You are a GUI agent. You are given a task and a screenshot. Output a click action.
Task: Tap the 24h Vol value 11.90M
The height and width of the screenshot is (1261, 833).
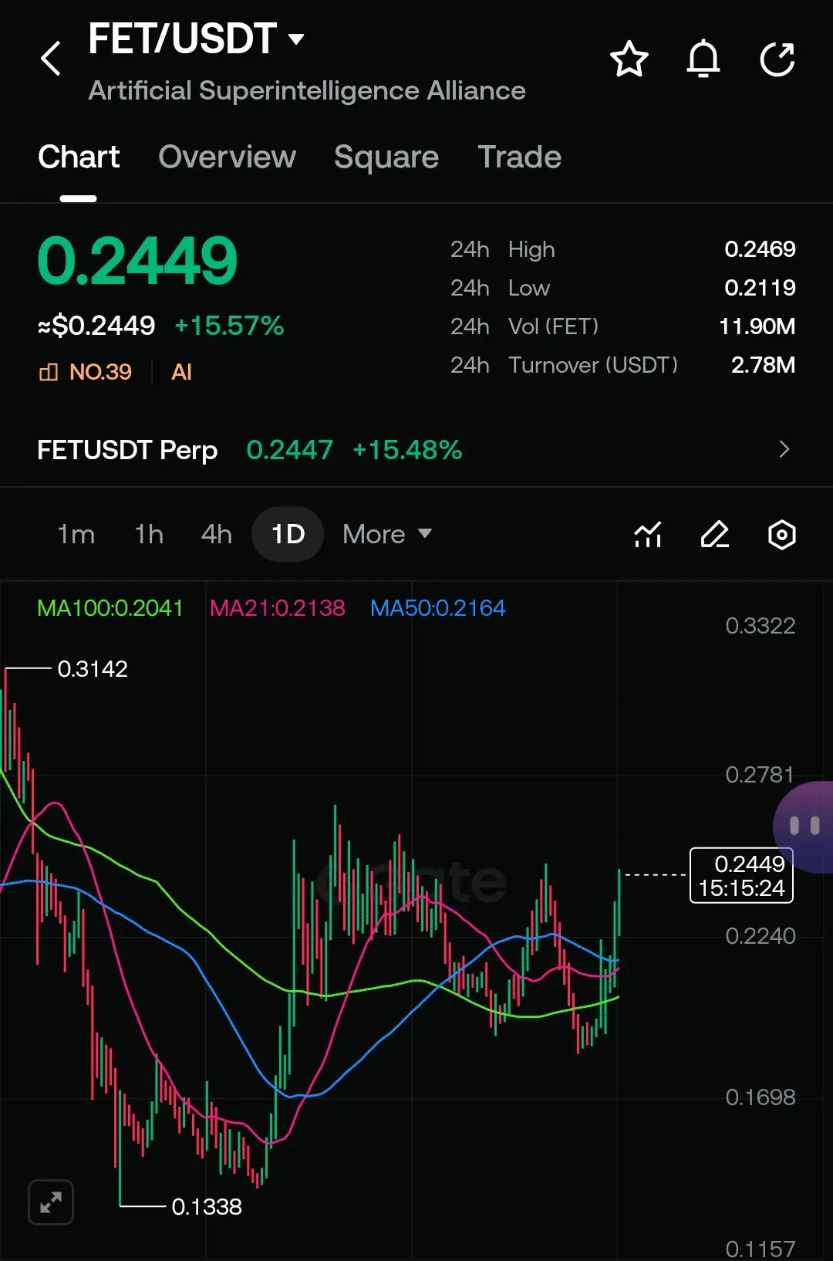pos(757,326)
